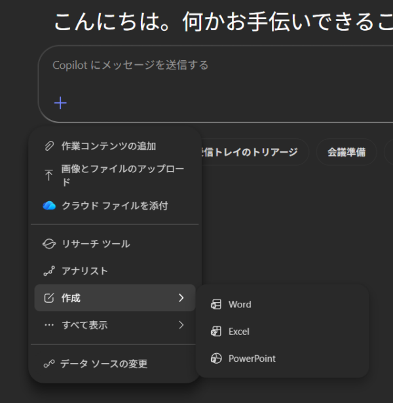Click the Excel spreadsheet icon
Viewport: 393px width, 403px height.
[216, 332]
